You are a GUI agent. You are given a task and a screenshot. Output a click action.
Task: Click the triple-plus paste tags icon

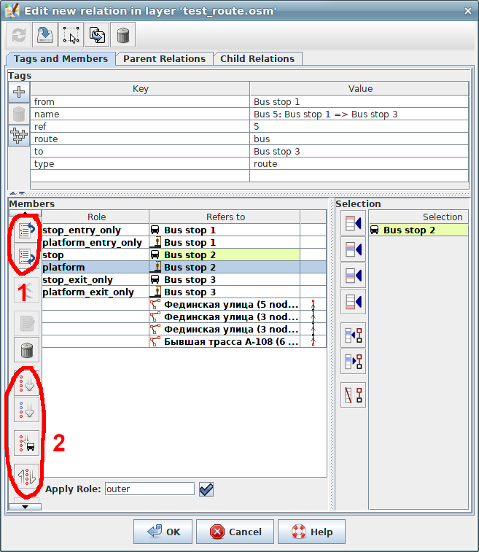pyautogui.click(x=20, y=136)
